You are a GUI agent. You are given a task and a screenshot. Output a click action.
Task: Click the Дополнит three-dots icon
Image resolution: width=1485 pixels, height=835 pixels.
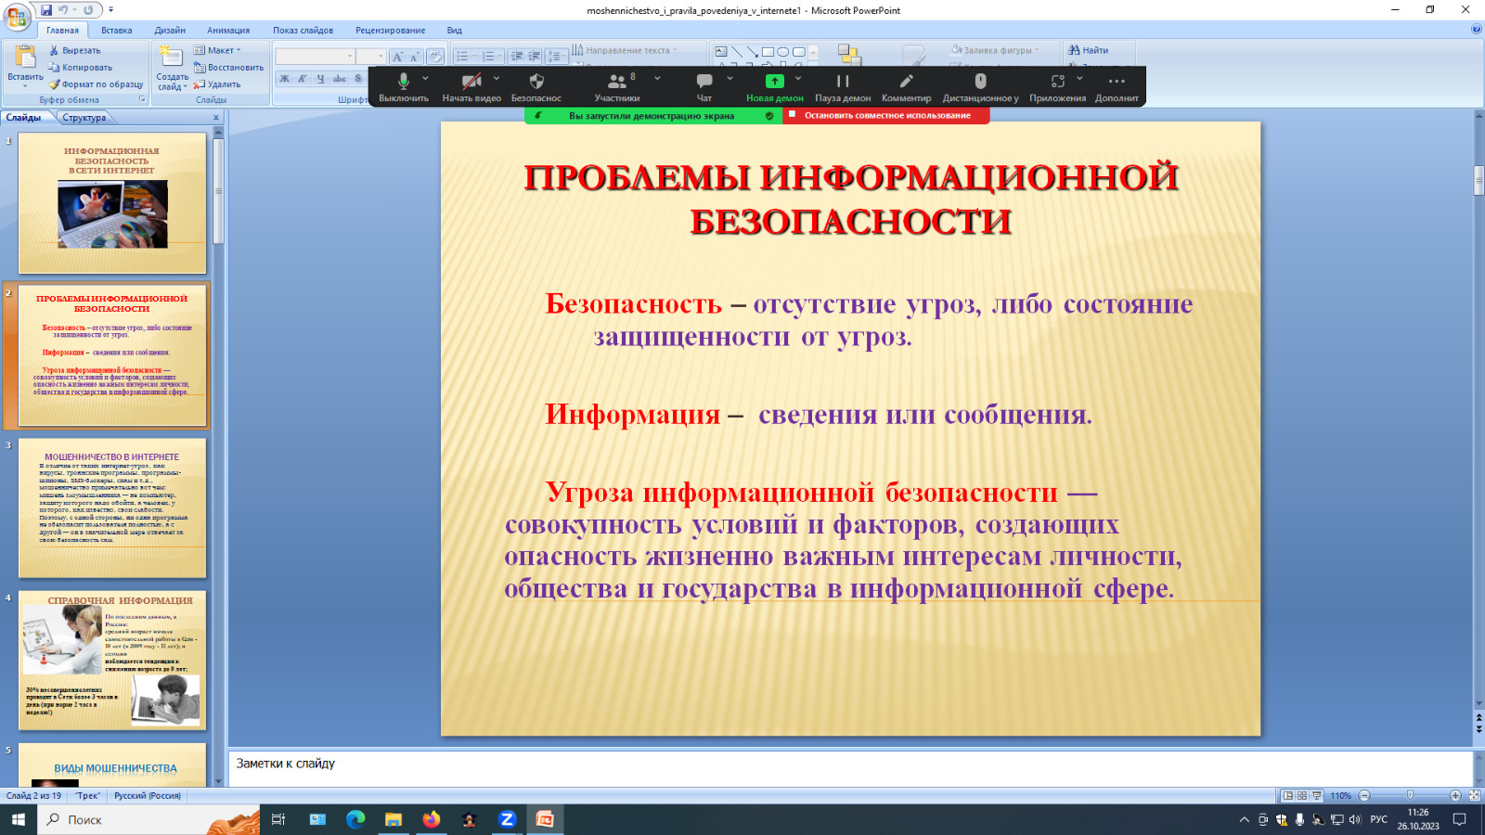1116,83
